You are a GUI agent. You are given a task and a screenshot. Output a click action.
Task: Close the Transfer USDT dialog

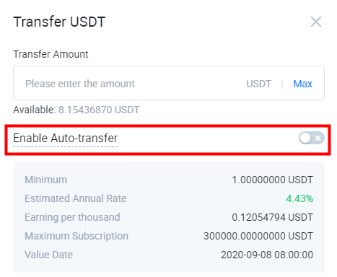[316, 22]
